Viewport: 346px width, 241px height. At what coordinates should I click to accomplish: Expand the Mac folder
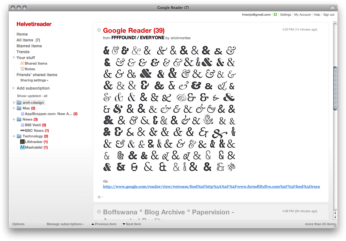click(x=13, y=108)
